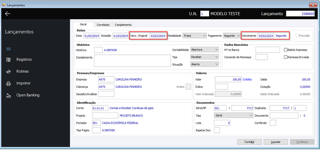
Task: Open the Tipo dropdown showing Receber
Action: (x=204, y=57)
